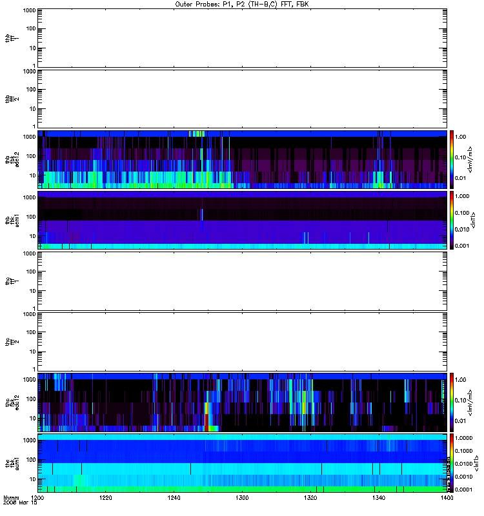This screenshot has height=516, width=484.
Task: Click the thc fbk edc12 color bar
Action: pyautogui.click(x=452, y=402)
